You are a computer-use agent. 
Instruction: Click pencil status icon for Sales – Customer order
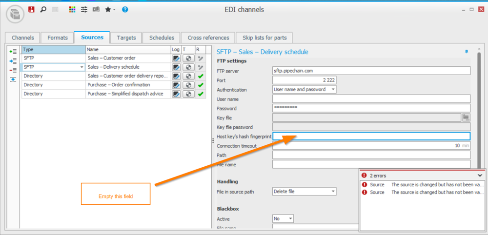click(x=201, y=58)
